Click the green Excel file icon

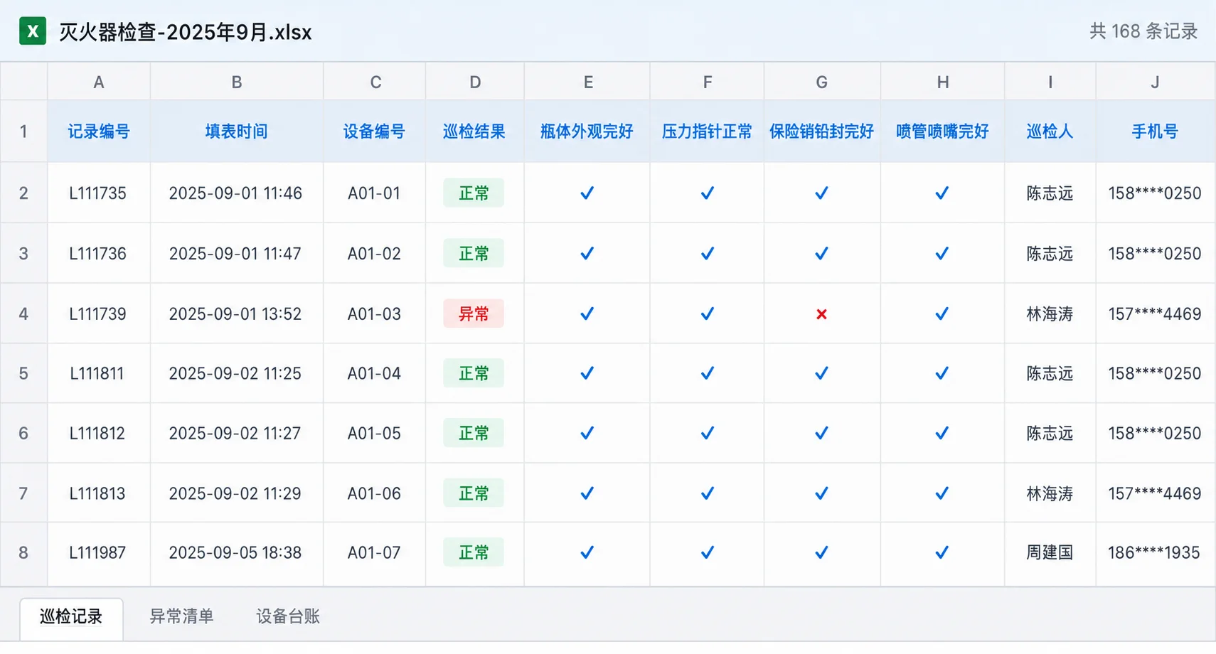pos(32,31)
